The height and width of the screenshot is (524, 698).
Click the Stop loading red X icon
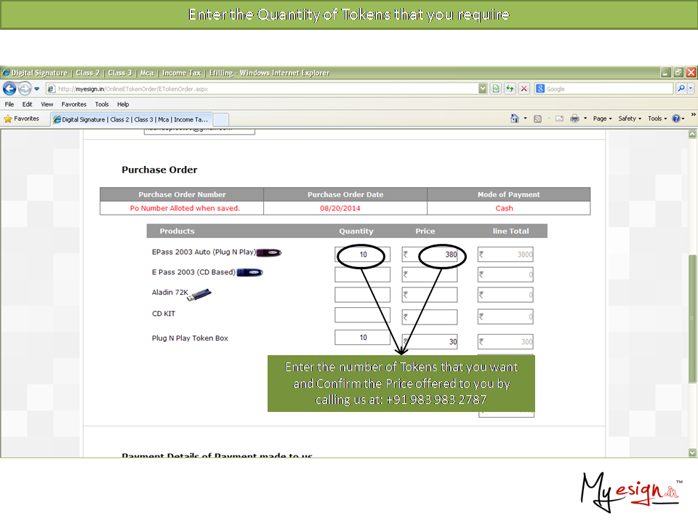pyautogui.click(x=523, y=89)
